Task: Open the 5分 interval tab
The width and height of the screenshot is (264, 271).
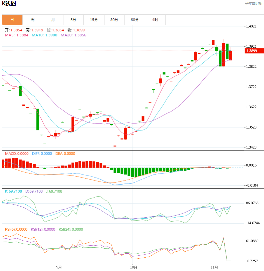Action: click(73, 20)
